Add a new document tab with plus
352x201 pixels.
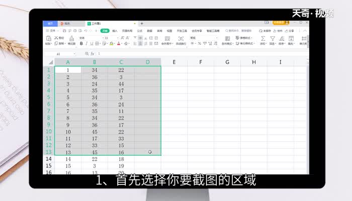click(x=142, y=24)
